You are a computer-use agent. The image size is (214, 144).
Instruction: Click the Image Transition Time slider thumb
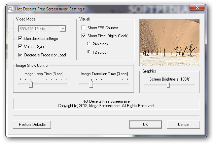[91, 84]
